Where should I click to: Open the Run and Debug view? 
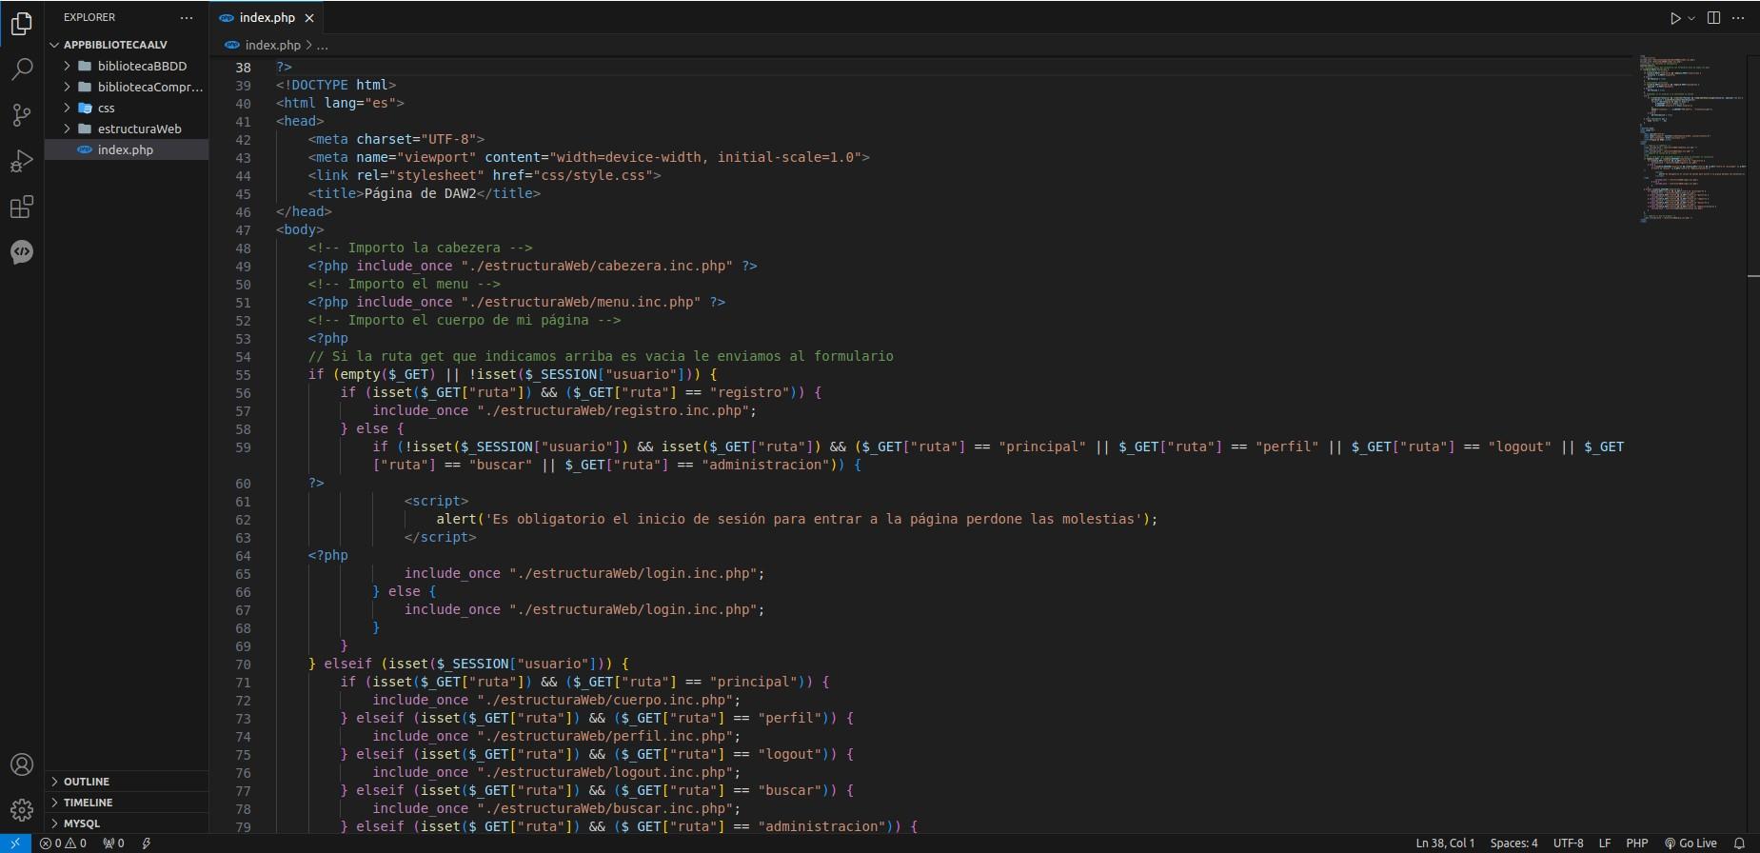click(x=21, y=161)
